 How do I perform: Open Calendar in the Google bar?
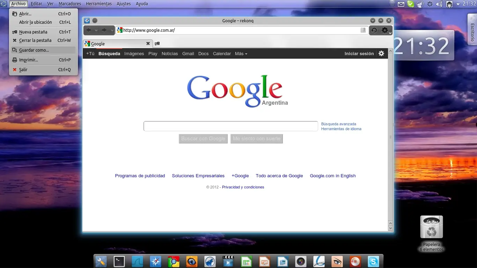(x=222, y=54)
